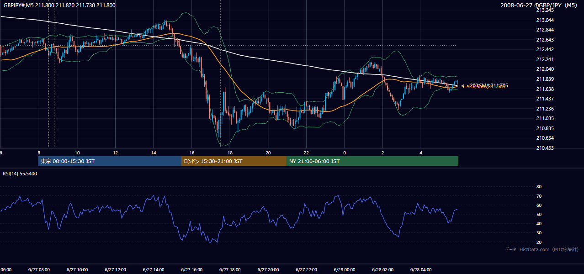Viewport: 584px width, 274px height.
Task: Click the RSI(14) 55.5400 indicator label
Action: pyautogui.click(x=20, y=174)
